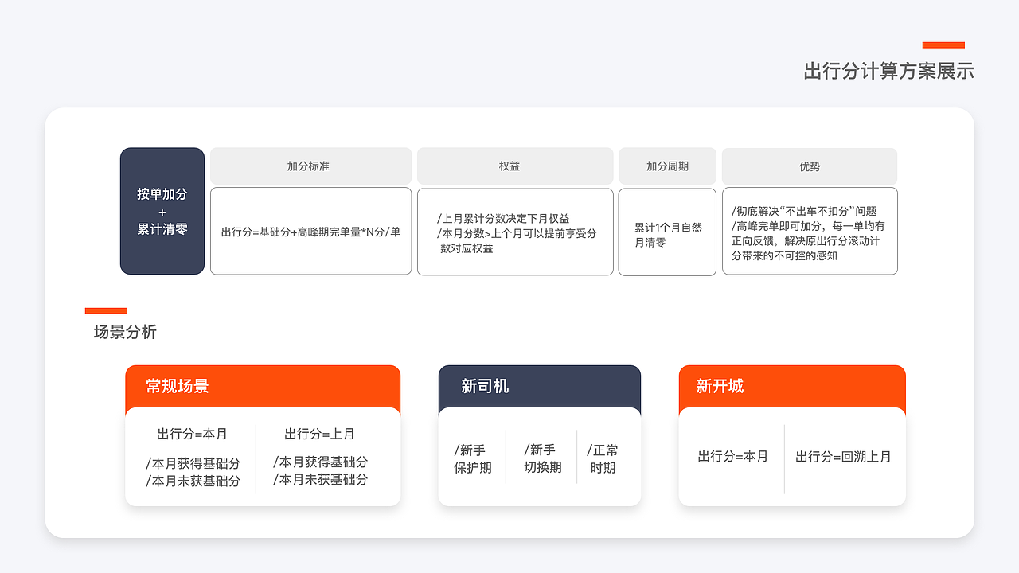Viewport: 1019px width, 573px height.
Task: Click the 场景分析 section heading
Action: 125,332
